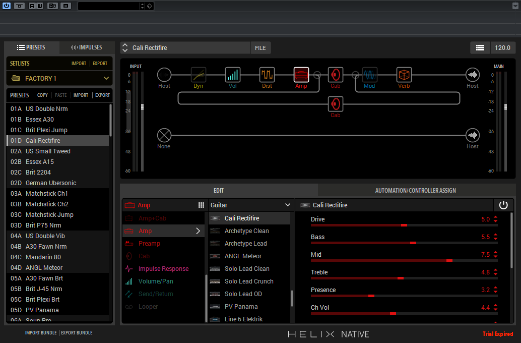
Task: Click the merge point circle before Mod
Action: [356, 75]
